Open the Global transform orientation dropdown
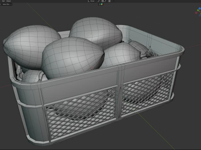Viewport: 201px width, 150px height. click(92, 1)
